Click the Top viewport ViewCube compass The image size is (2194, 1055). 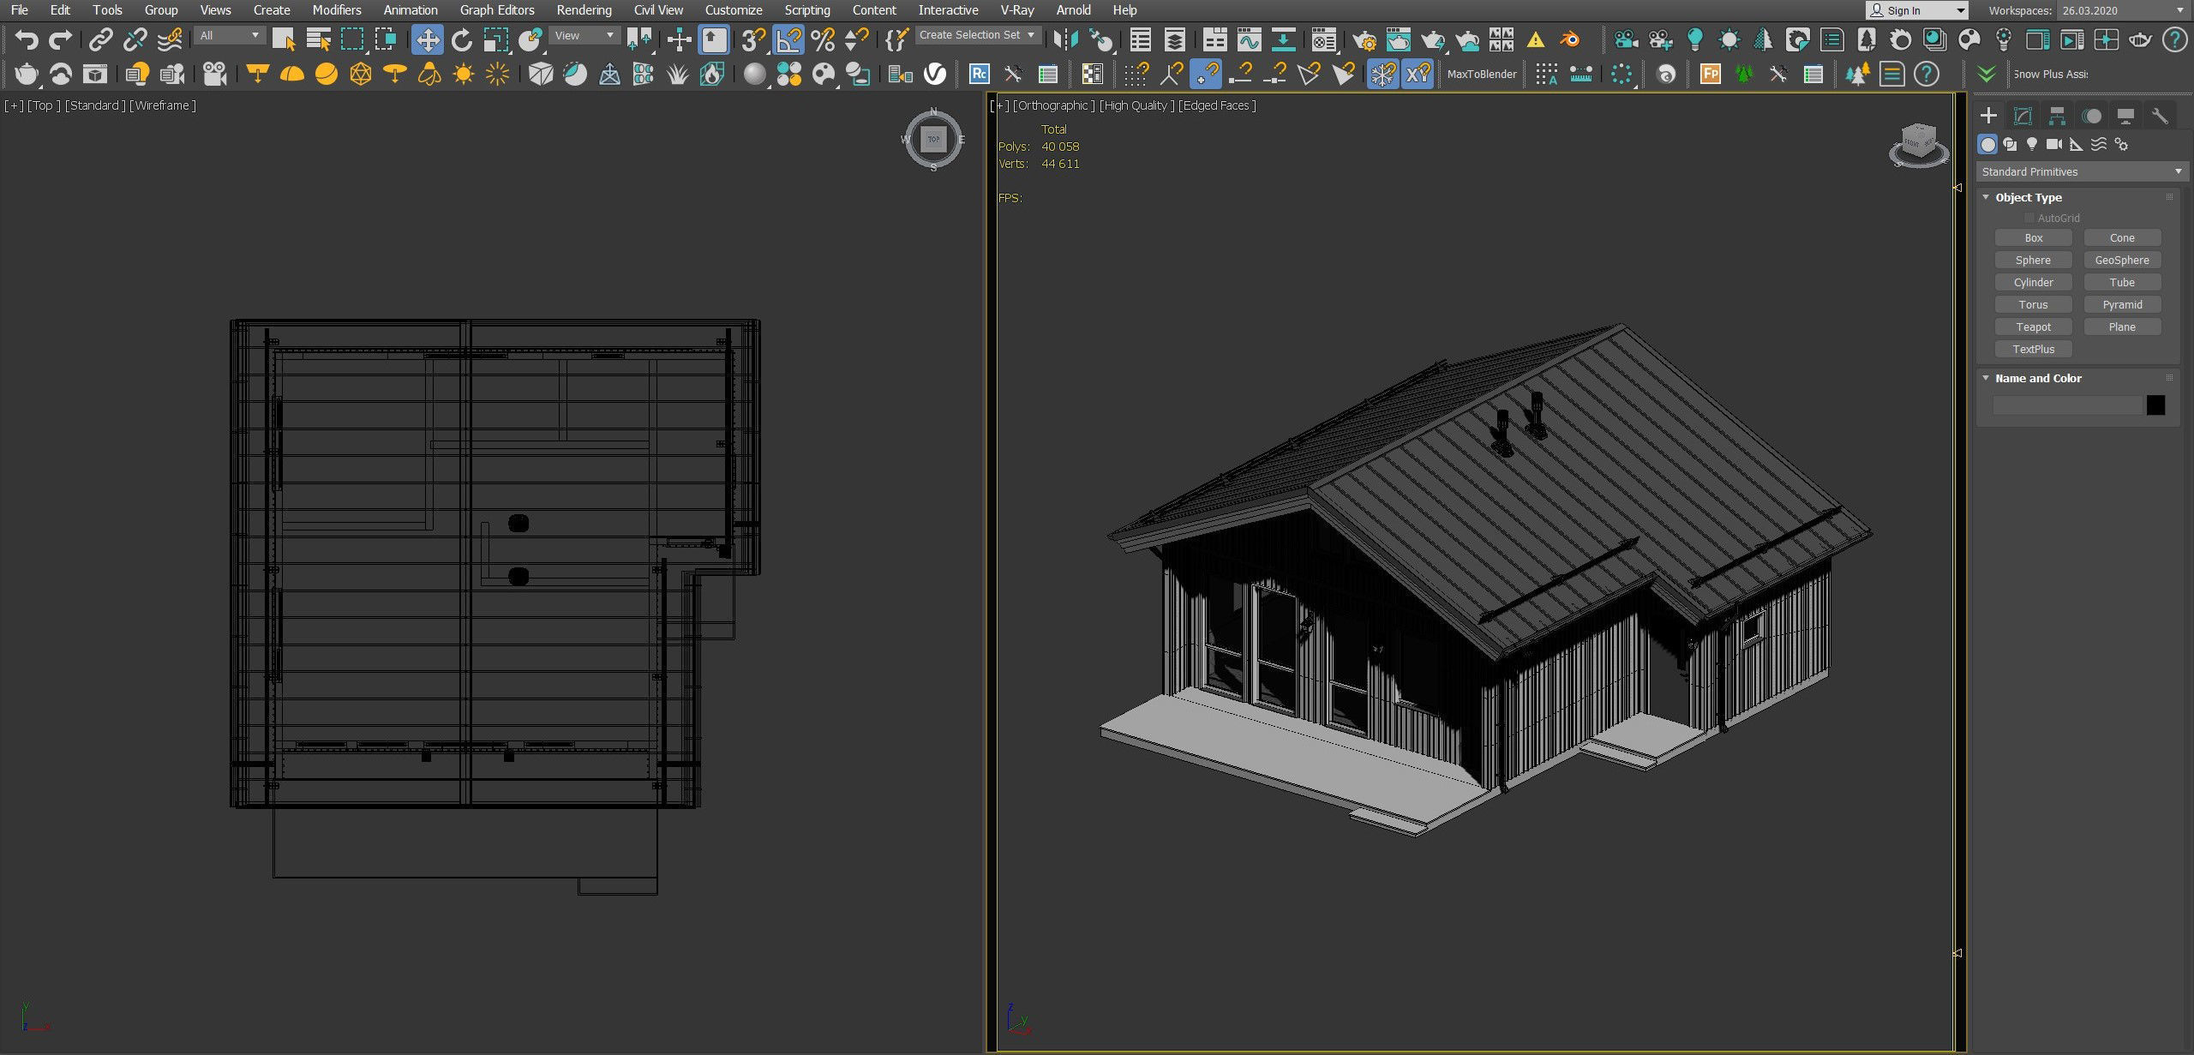933,139
